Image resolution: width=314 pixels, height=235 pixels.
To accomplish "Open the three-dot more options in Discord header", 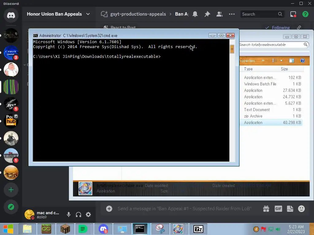I will 232,14.
